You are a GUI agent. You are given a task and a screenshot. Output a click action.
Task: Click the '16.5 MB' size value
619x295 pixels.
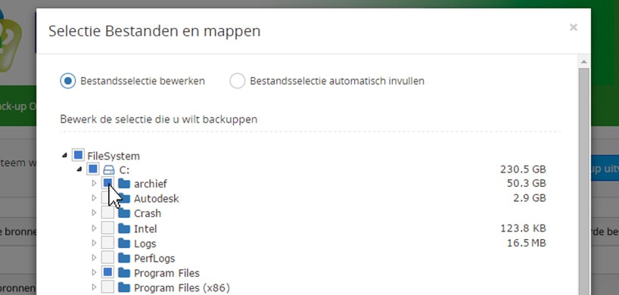pos(526,243)
